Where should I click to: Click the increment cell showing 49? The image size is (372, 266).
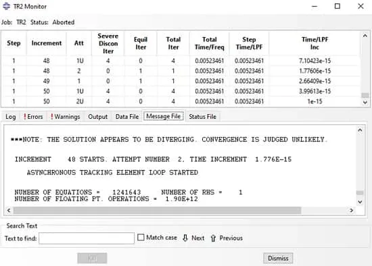[47, 81]
